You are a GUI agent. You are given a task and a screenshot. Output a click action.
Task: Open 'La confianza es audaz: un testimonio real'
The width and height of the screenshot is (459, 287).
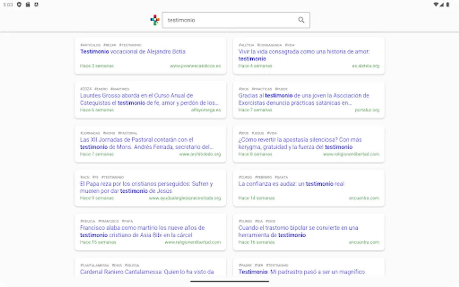(292, 184)
